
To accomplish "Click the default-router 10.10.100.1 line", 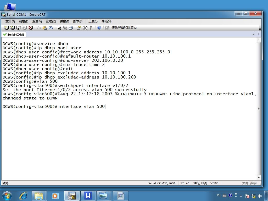I will 67,56.
